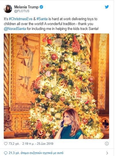This screenshot has height=156, width=116.
Task: Visit the @NoradSanta mention
Action: click(x=15, y=29)
